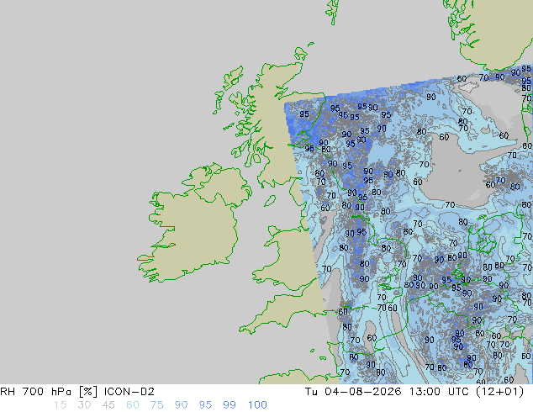This screenshot has width=533, height=412.
Task: Select legend value 95 in the bottom color scale
Action: click(x=205, y=405)
